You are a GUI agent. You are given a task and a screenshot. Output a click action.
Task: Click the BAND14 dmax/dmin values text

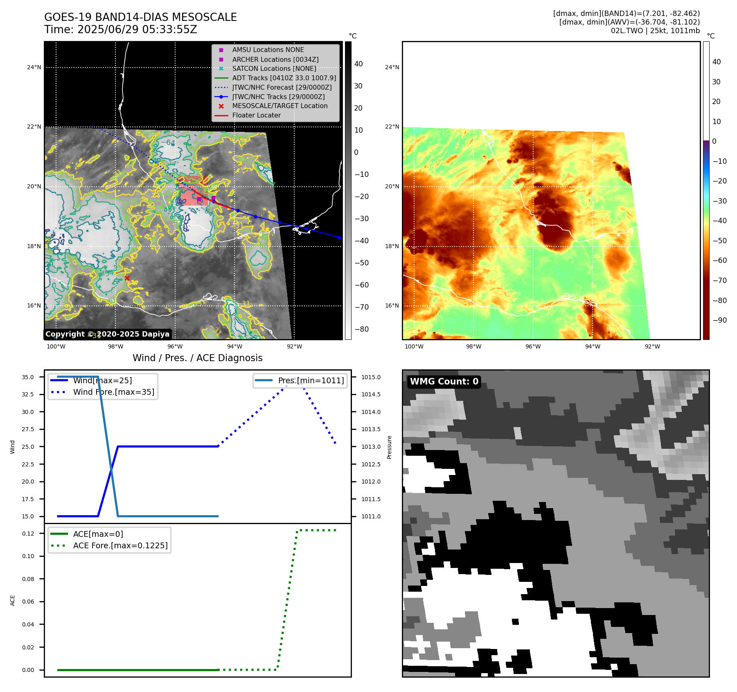tap(627, 14)
